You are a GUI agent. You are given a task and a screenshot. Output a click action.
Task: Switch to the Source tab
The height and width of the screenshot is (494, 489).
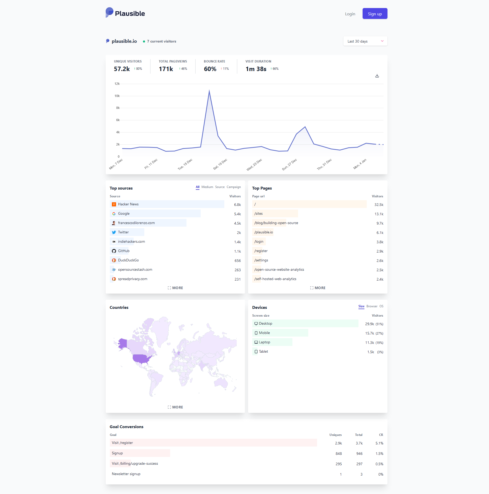pyautogui.click(x=220, y=187)
